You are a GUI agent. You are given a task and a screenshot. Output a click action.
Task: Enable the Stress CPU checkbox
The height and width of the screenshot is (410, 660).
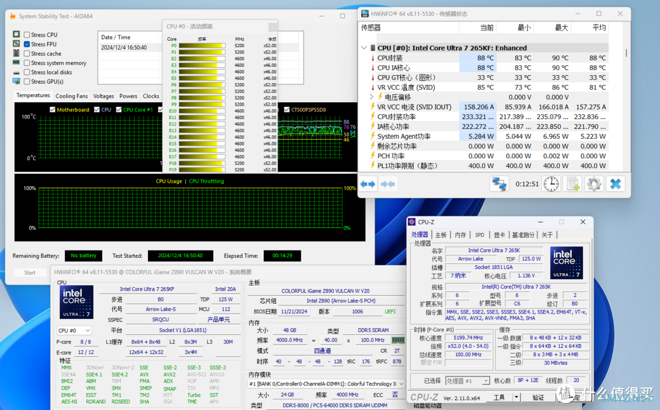tap(27, 35)
